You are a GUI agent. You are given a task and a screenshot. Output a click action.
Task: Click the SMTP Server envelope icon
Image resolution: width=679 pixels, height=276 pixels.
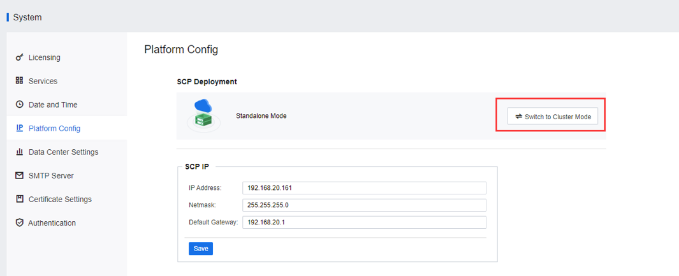tap(19, 176)
